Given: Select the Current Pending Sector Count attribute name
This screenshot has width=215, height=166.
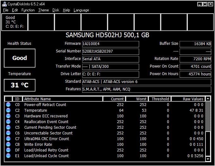Looking at the screenshot, I should [50, 127].
